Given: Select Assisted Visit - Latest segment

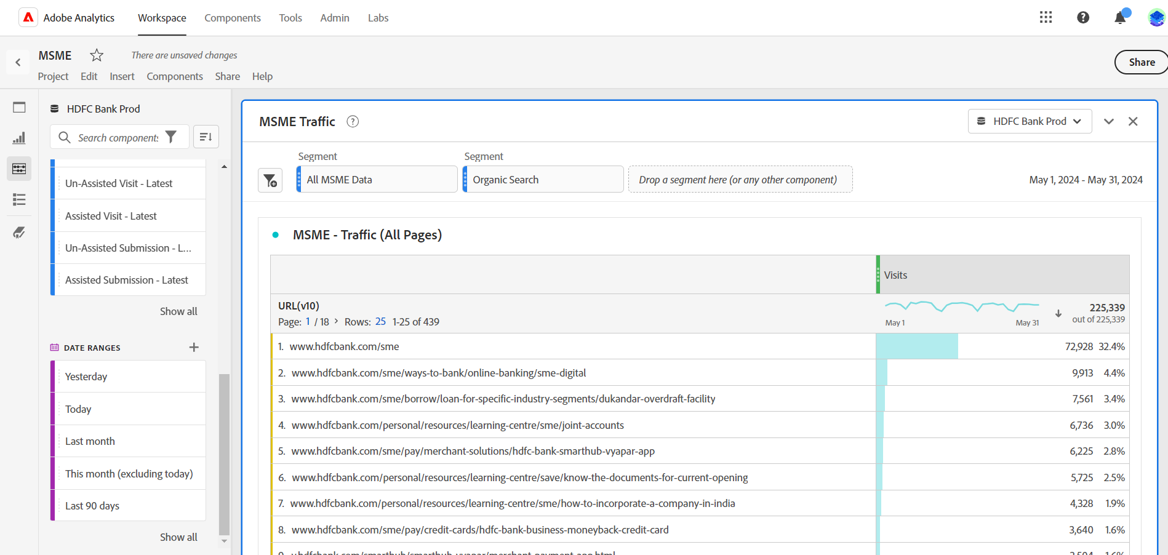Looking at the screenshot, I should 128,216.
